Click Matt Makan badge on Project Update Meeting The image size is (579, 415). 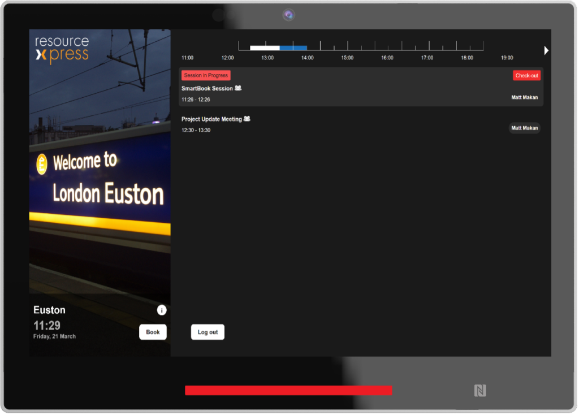[524, 128]
